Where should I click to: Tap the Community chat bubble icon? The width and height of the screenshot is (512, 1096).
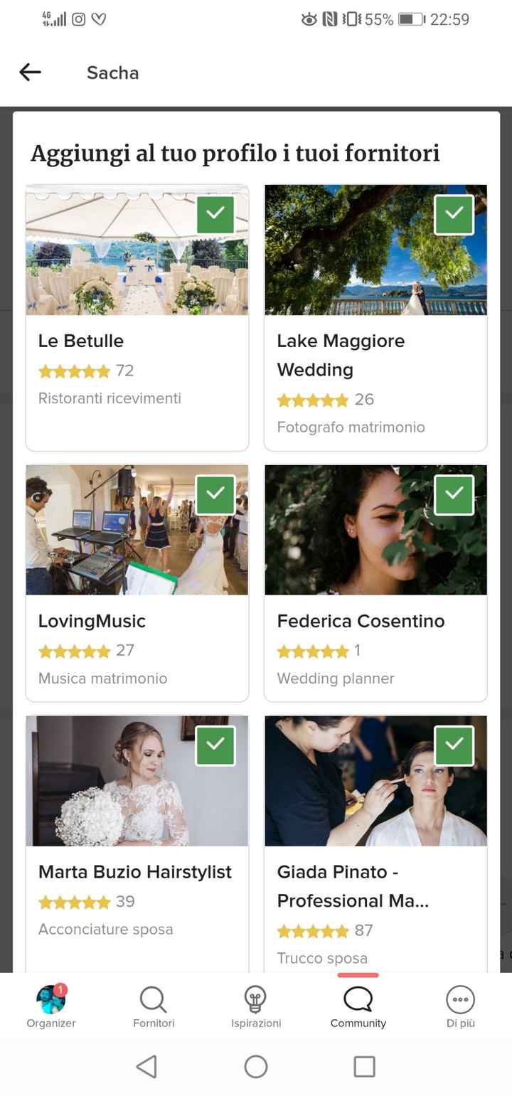(x=358, y=1000)
